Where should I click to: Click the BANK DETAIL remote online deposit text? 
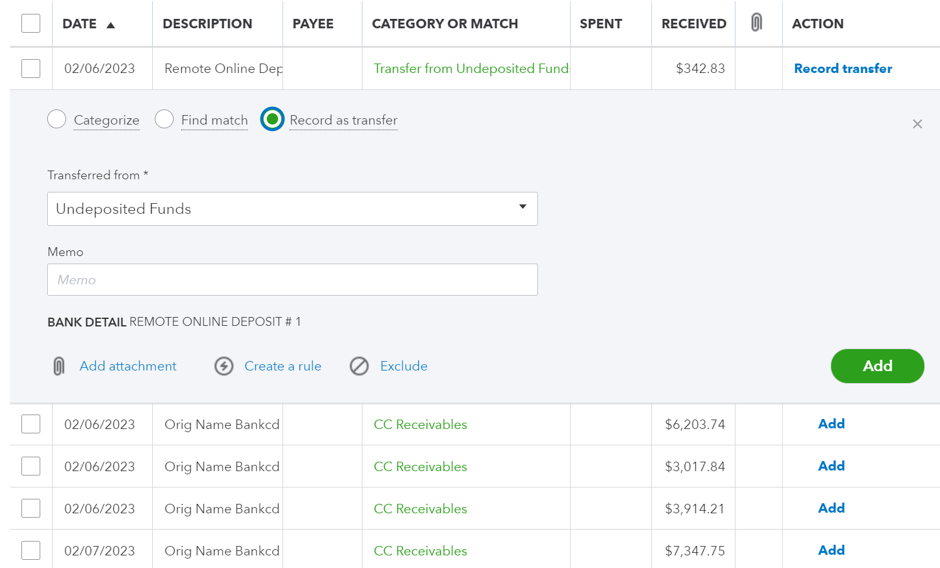174,322
